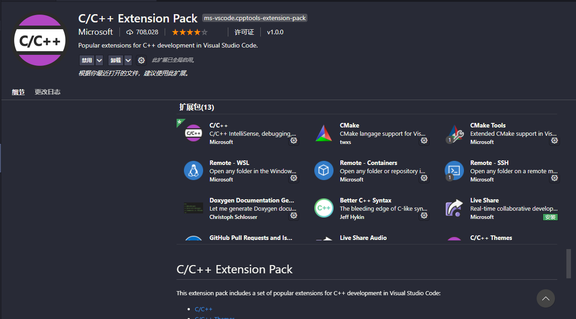Install the Live Share extension
This screenshot has height=319, width=576.
coord(550,217)
